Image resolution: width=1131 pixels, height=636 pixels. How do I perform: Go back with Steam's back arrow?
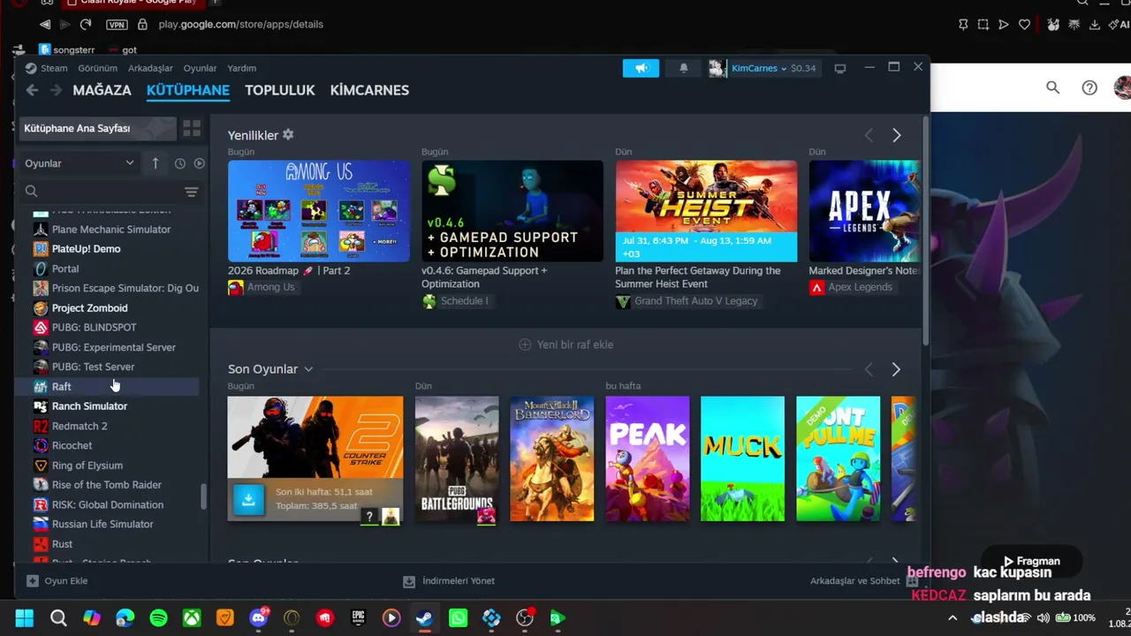[32, 90]
